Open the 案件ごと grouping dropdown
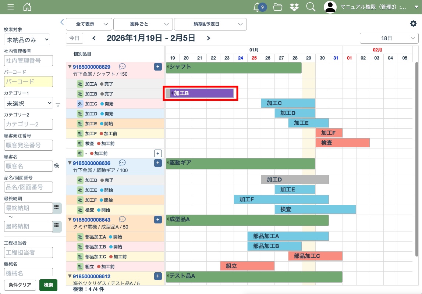Screen dimensions: 422x294 143,24
